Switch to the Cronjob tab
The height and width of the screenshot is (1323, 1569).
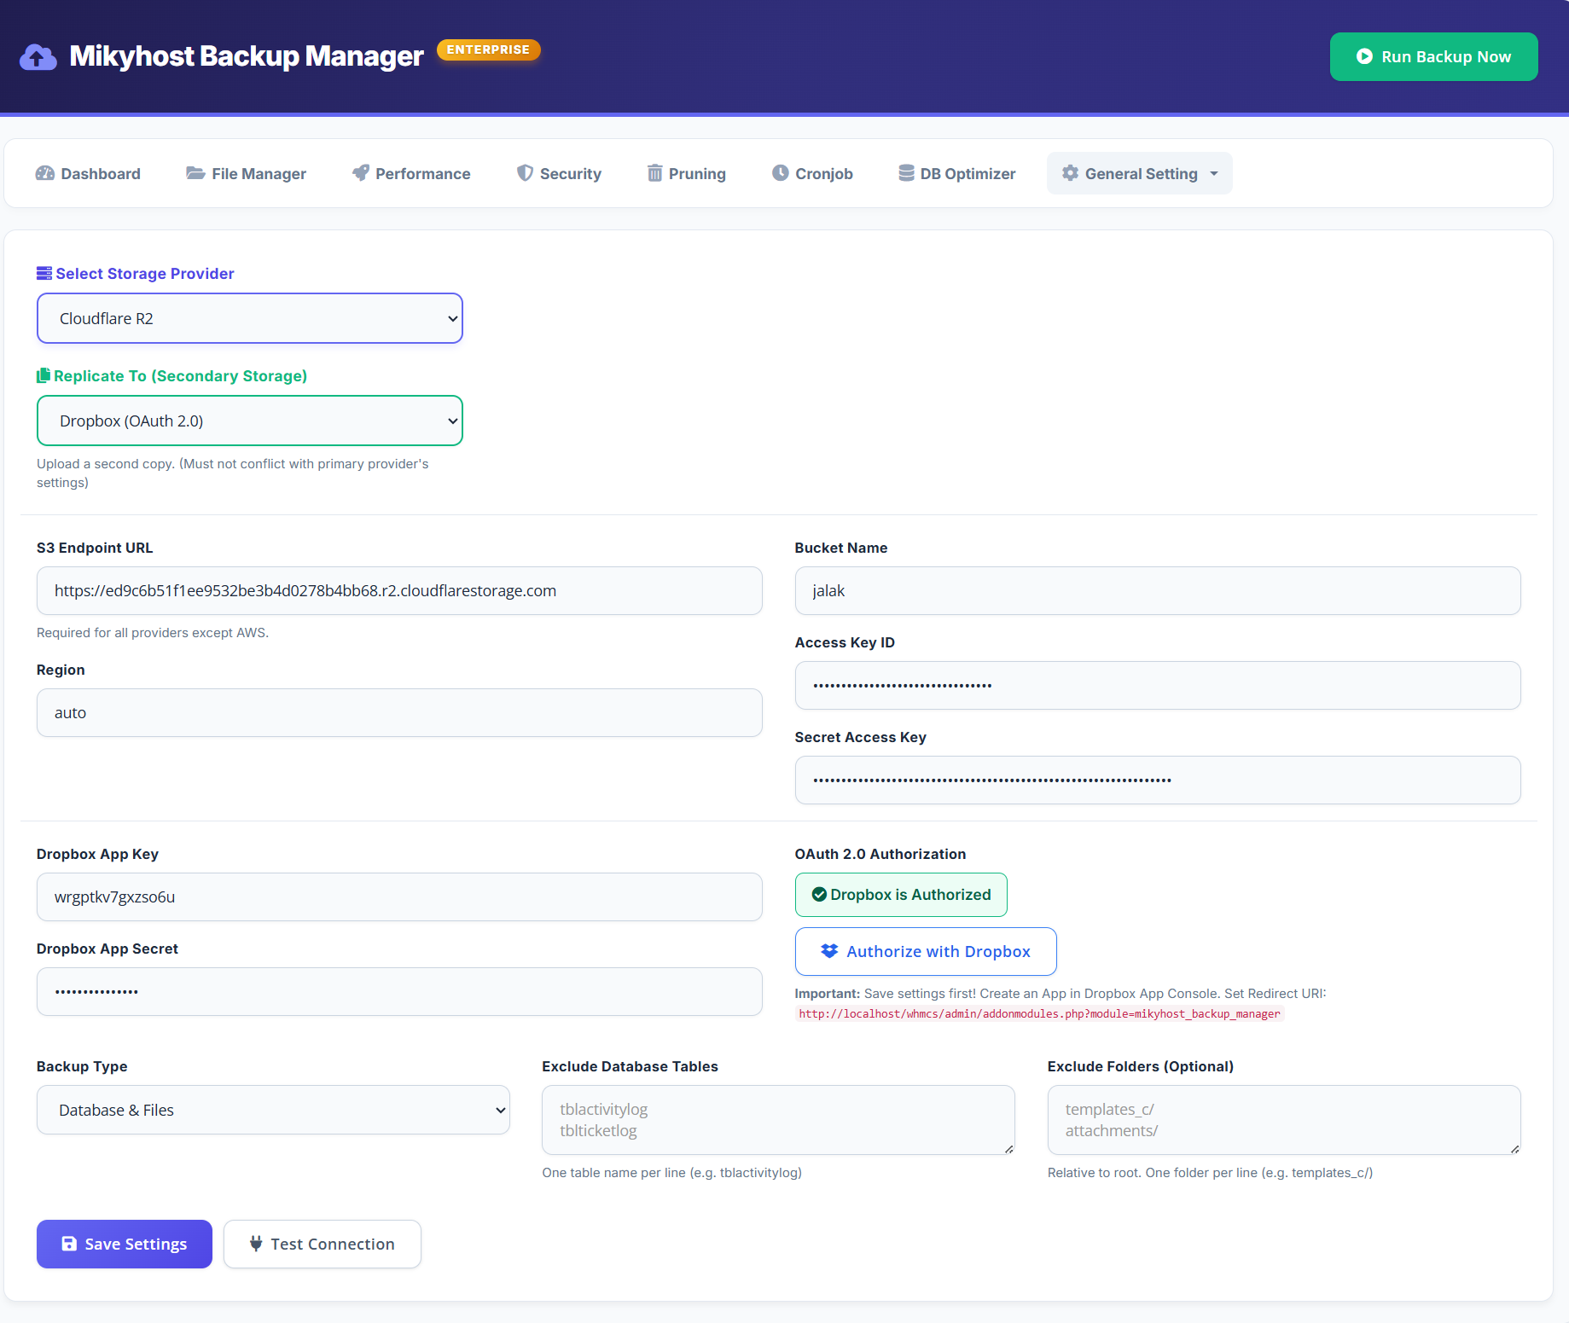[812, 173]
